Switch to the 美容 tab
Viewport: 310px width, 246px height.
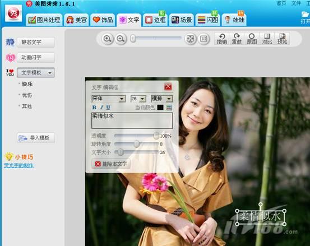coord(76,20)
